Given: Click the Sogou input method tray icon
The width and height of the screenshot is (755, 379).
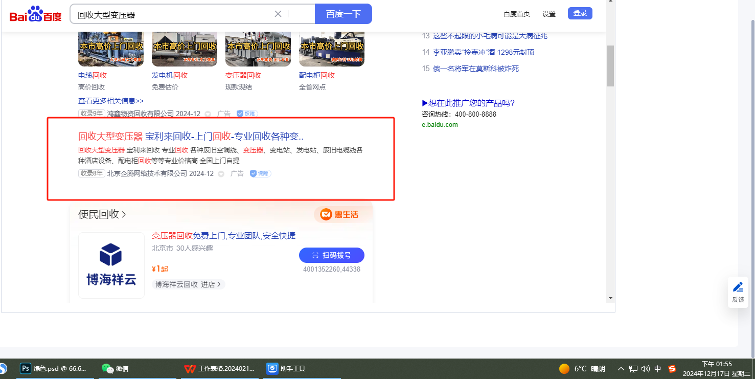Looking at the screenshot, I should 672,369.
